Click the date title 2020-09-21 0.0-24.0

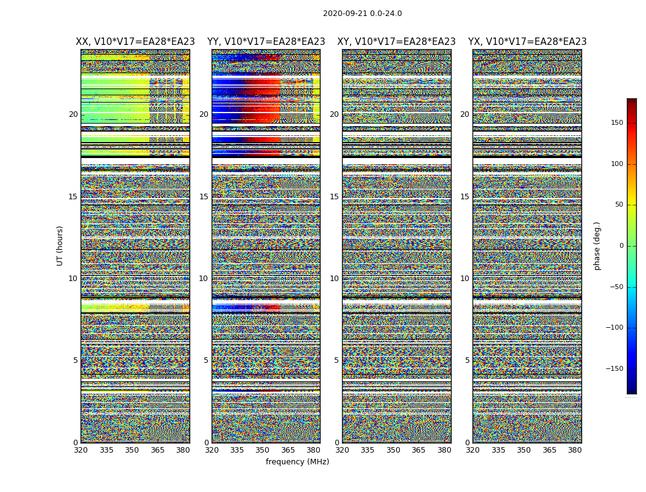pos(362,14)
